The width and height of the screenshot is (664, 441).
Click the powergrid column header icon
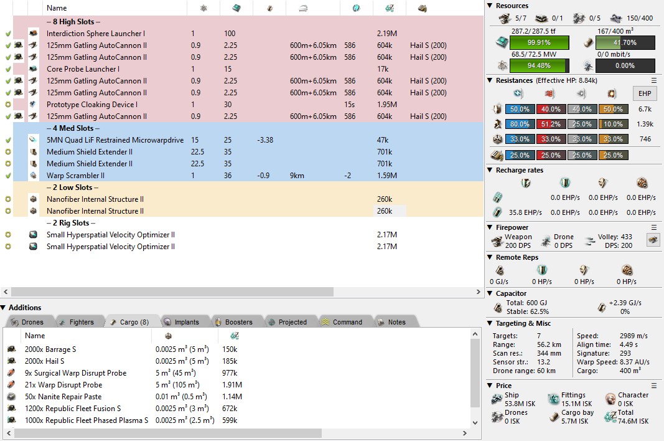(204, 8)
